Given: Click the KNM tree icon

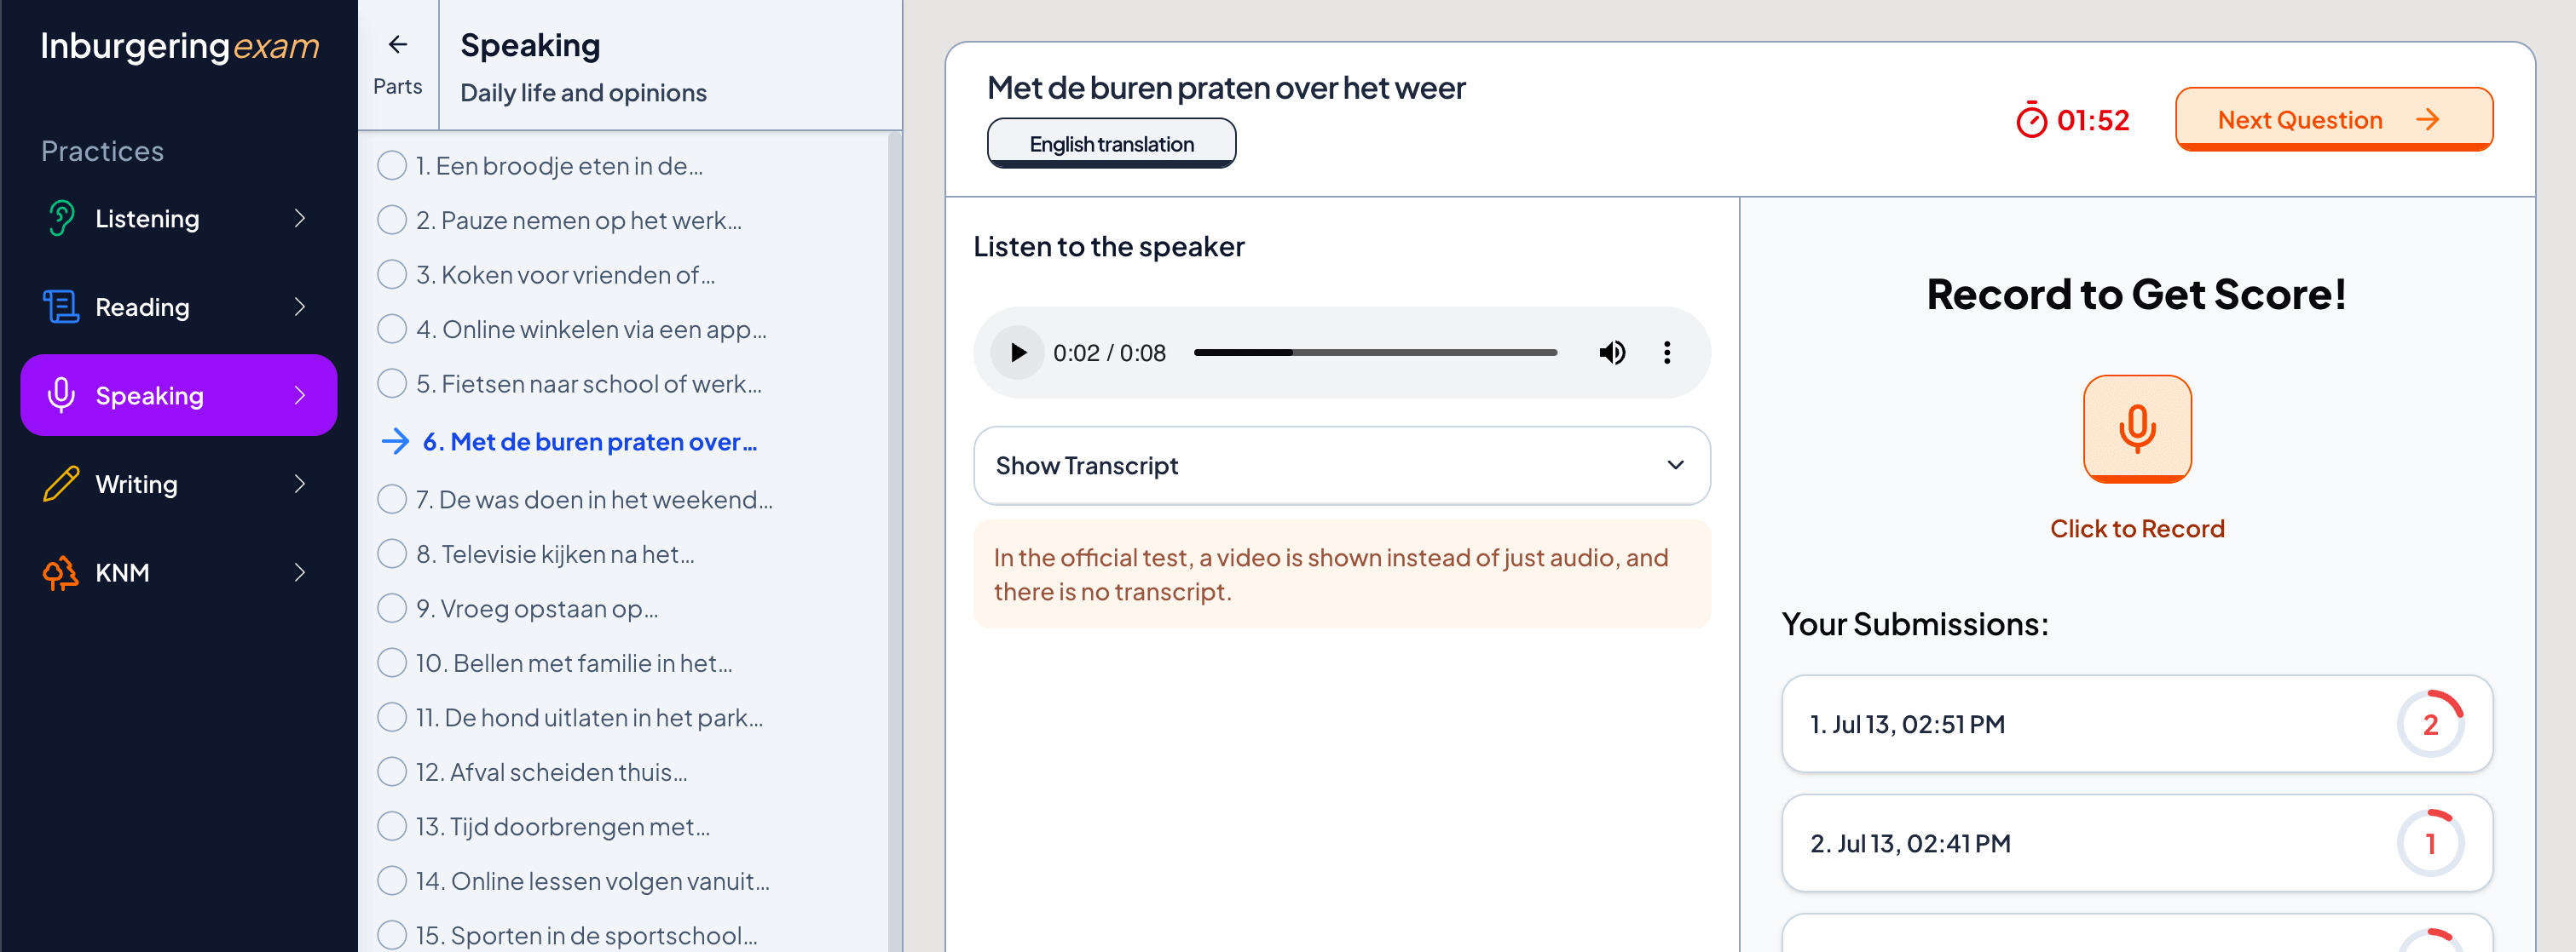Looking at the screenshot, I should (61, 572).
